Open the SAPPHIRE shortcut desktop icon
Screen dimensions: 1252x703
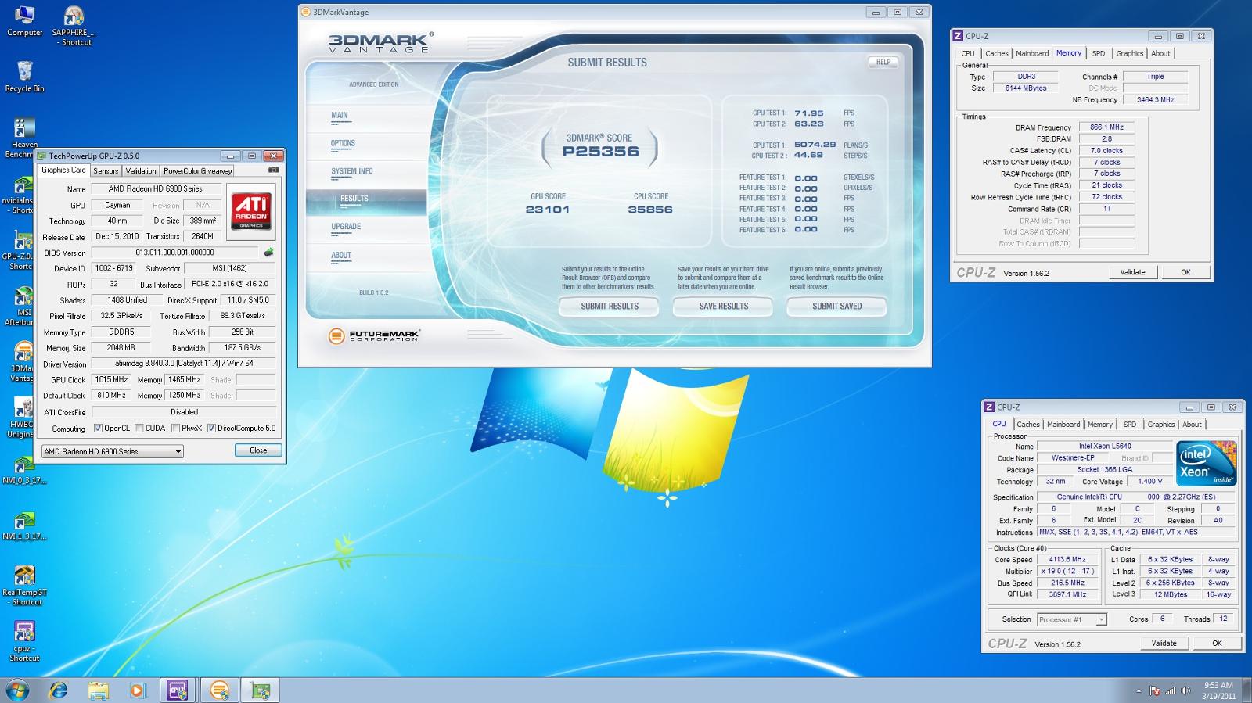tap(74, 26)
